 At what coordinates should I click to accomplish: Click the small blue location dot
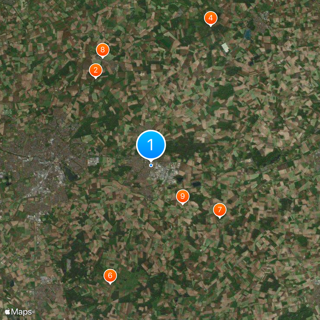[x=151, y=165]
